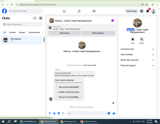Open the View buyer profile link

[90, 65]
